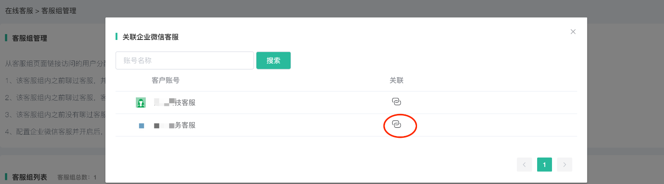Select page 1 in pagination
The height and width of the screenshot is (184, 664).
(x=544, y=165)
